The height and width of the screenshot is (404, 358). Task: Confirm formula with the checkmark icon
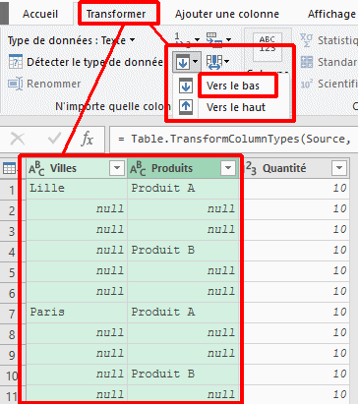tap(54, 139)
